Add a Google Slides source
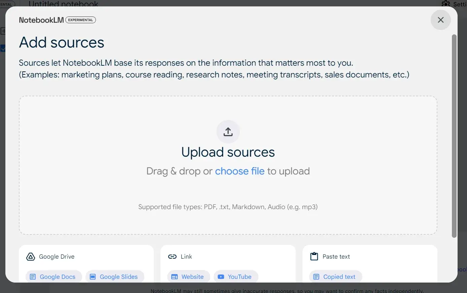This screenshot has width=467, height=293. pyautogui.click(x=115, y=277)
